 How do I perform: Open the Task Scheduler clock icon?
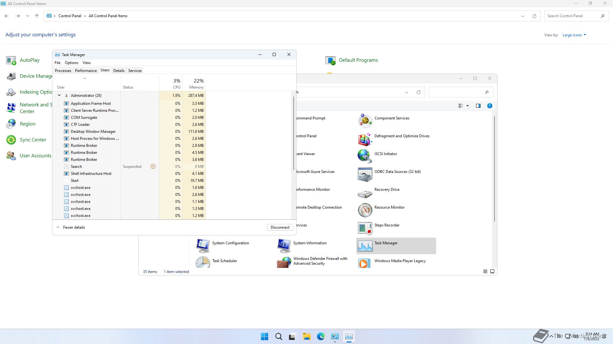coord(203,263)
